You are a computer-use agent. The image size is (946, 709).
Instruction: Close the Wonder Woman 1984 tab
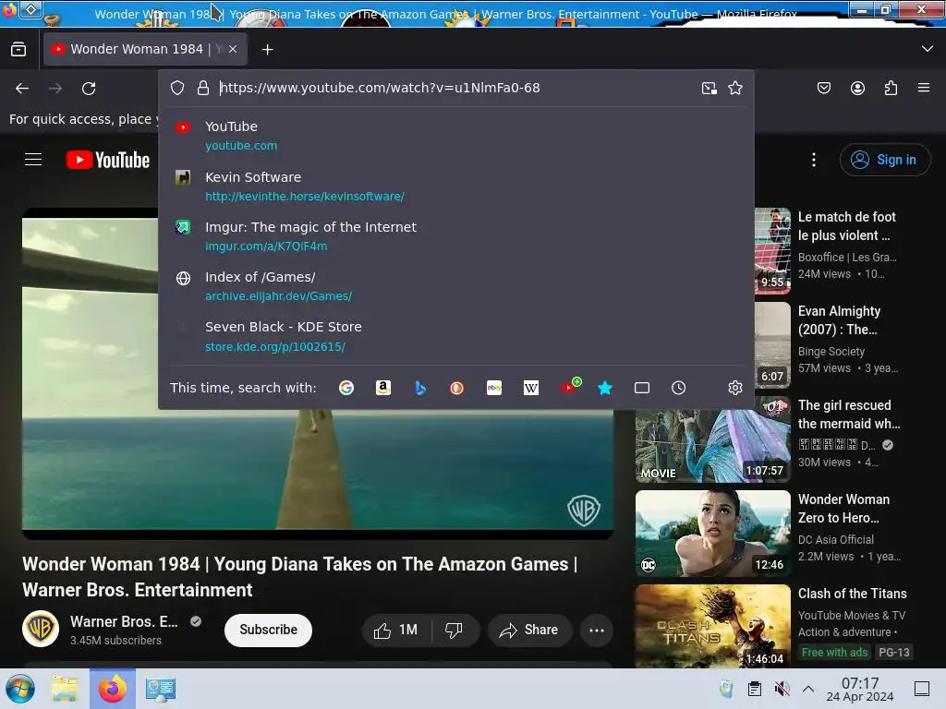point(233,50)
